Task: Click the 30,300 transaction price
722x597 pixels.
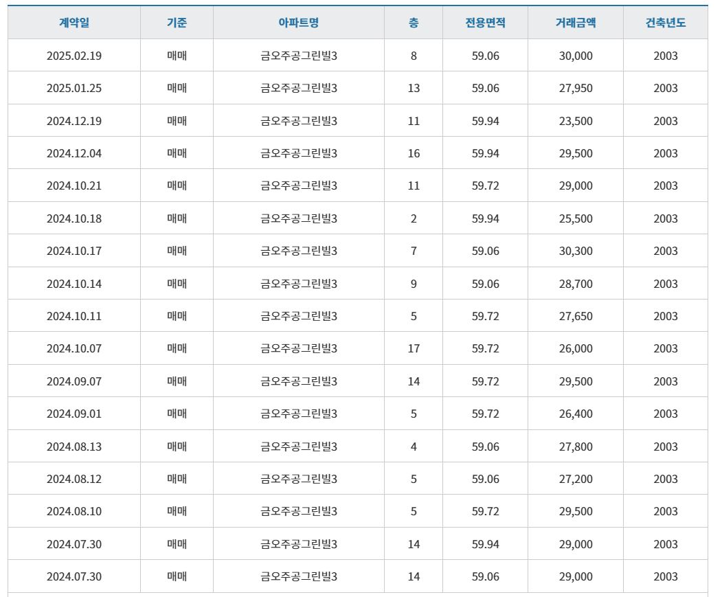Action: click(576, 251)
